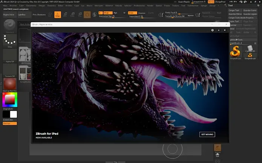Open the Brochas menu
The width and height of the screenshot is (262, 163).
pos(13,6)
